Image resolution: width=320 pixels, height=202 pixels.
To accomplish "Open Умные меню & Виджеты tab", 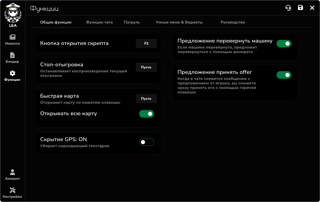I will 179,22.
